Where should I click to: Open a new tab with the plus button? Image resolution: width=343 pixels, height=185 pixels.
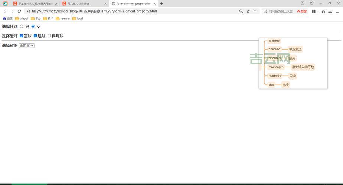pos(161,4)
